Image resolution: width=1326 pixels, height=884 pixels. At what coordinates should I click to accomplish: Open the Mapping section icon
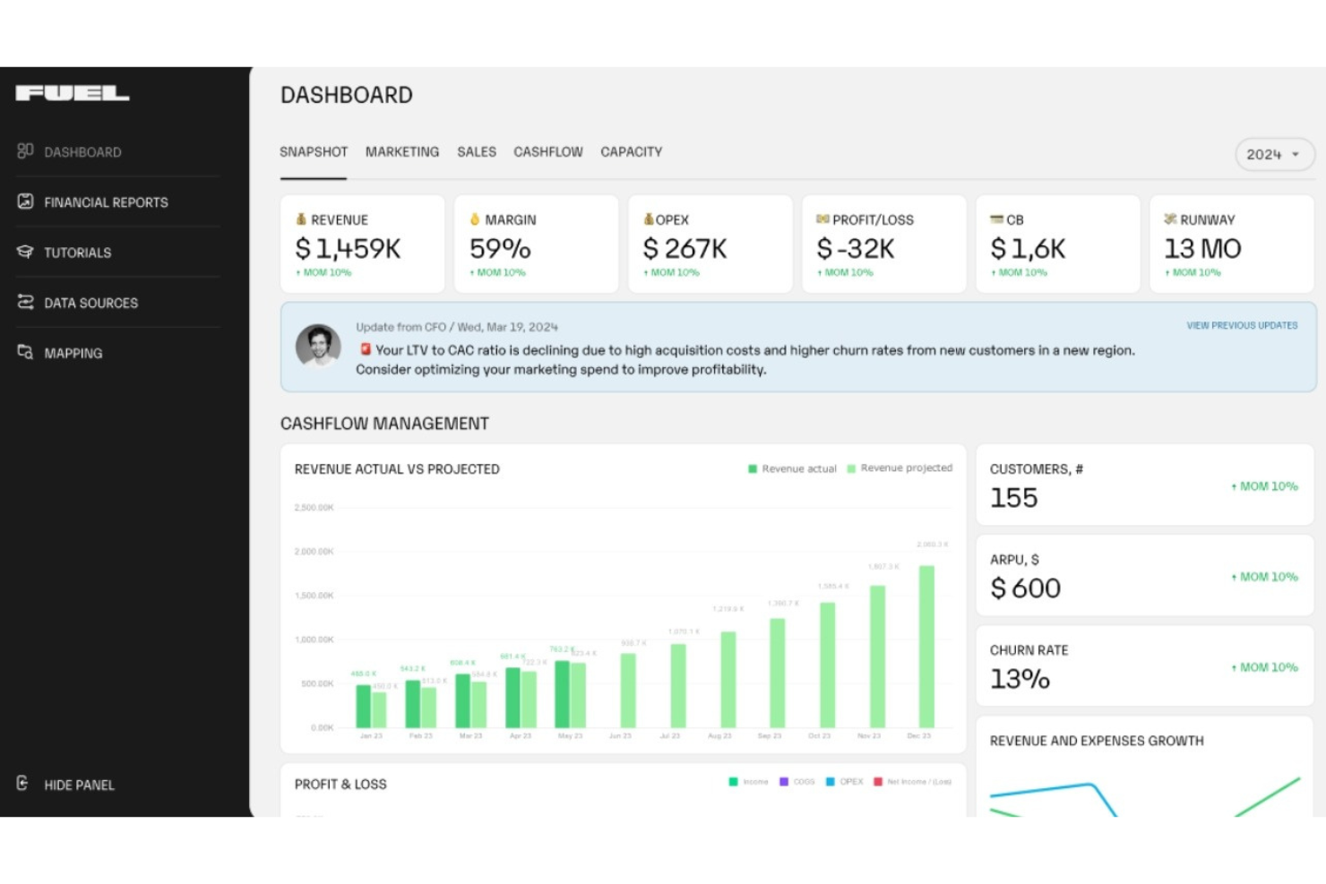[24, 352]
